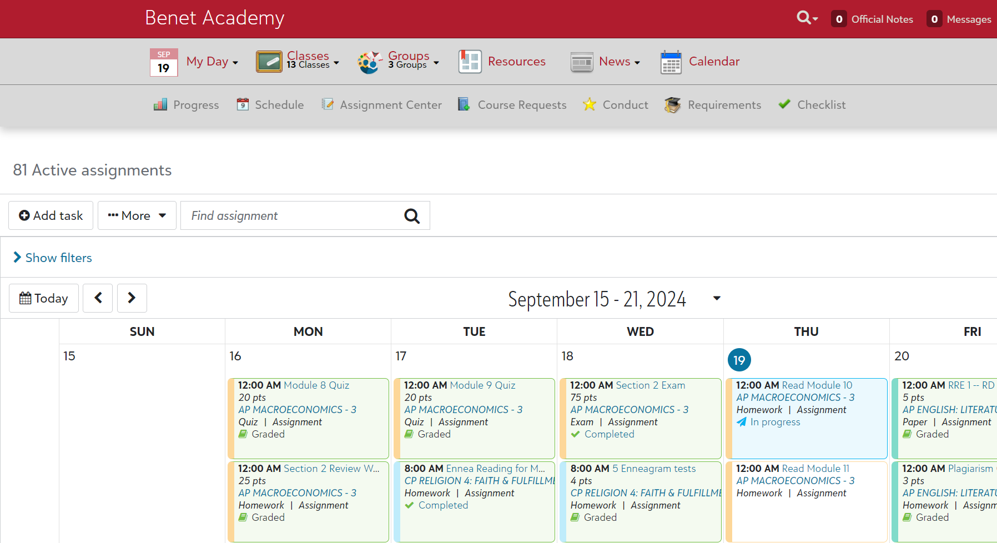This screenshot has width=997, height=543.
Task: Open the 5 Enneagram tests assignment
Action: pyautogui.click(x=654, y=469)
